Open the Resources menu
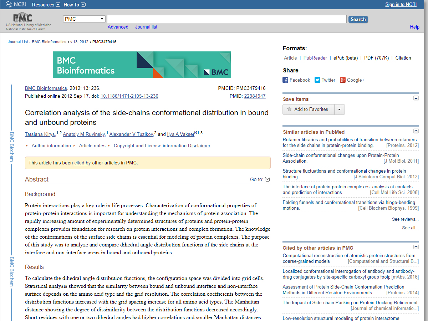This screenshot has width=428, height=321. click(x=46, y=5)
